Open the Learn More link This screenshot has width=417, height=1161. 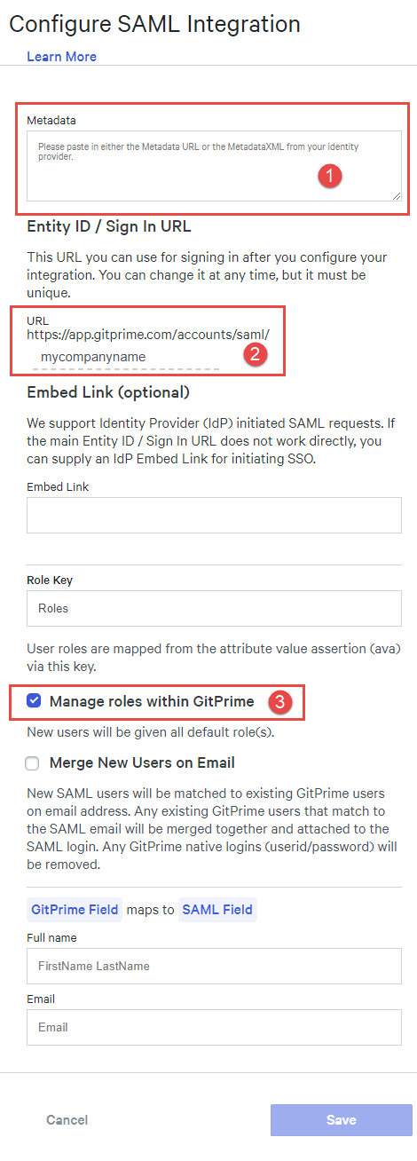coord(61,57)
